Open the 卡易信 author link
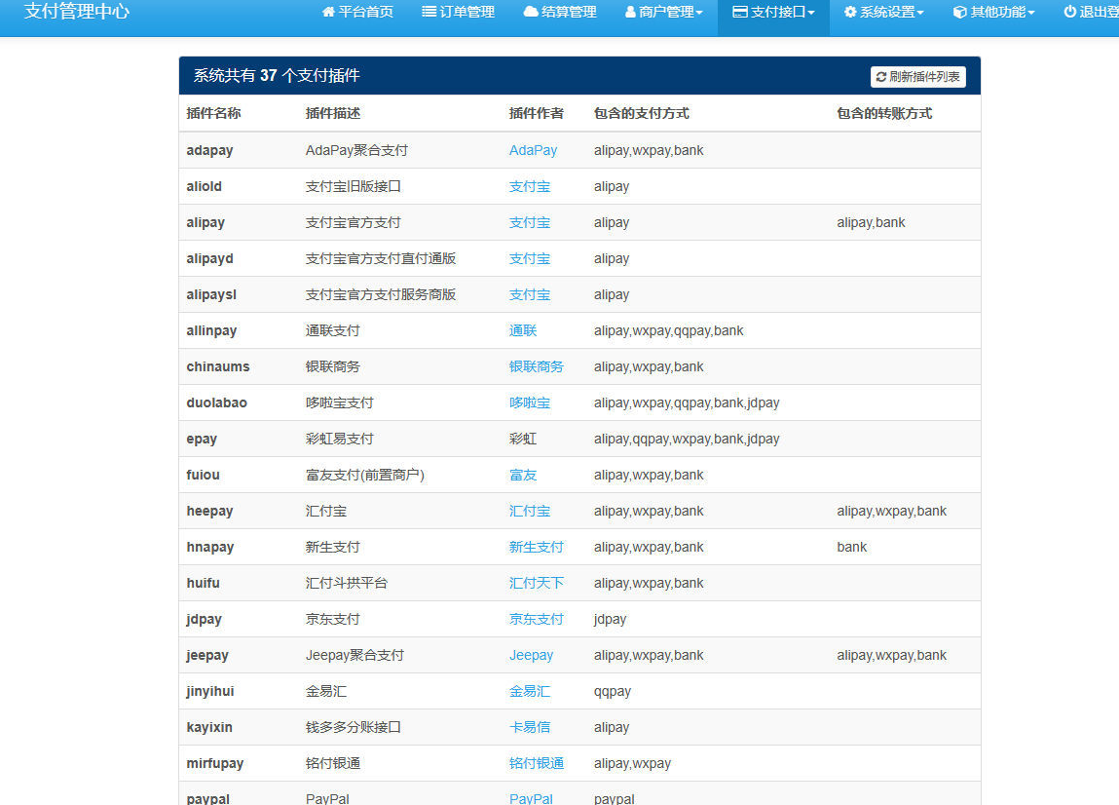1119x805 pixels. tap(530, 728)
